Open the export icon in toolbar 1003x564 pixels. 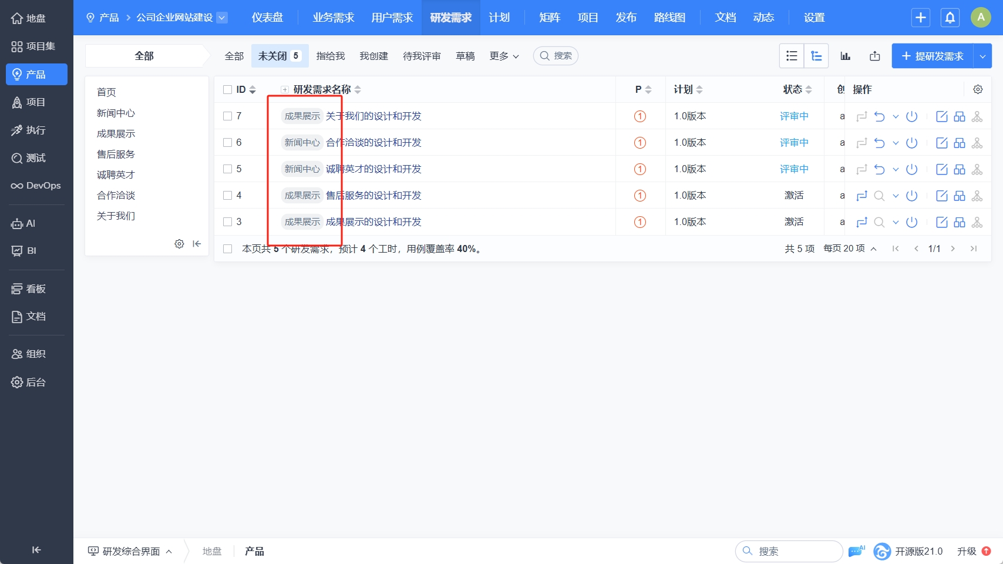tap(874, 56)
